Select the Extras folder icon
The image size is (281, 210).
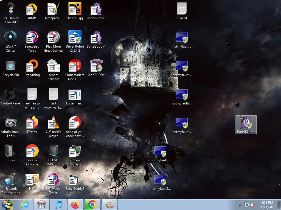11,153
